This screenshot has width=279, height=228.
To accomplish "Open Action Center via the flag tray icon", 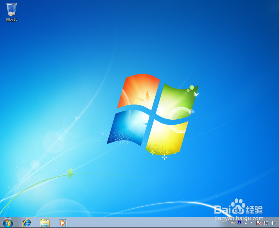I will pos(259,223).
